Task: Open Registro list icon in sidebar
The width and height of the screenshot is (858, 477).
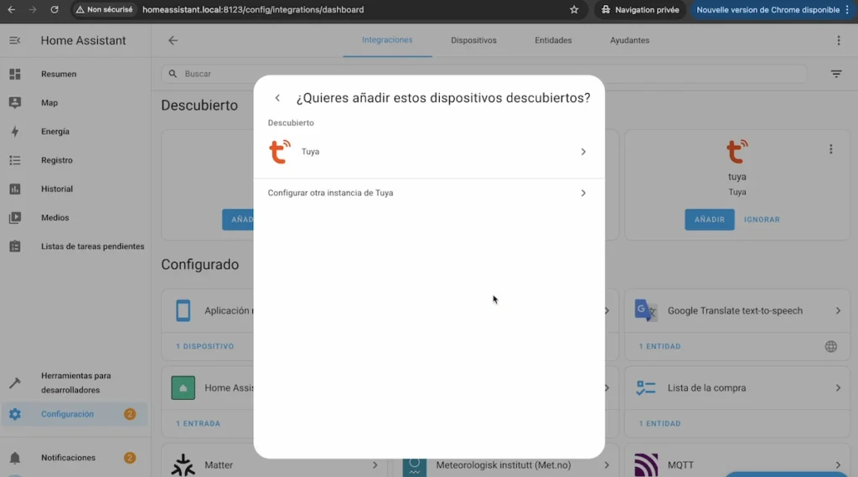Action: pyautogui.click(x=15, y=160)
